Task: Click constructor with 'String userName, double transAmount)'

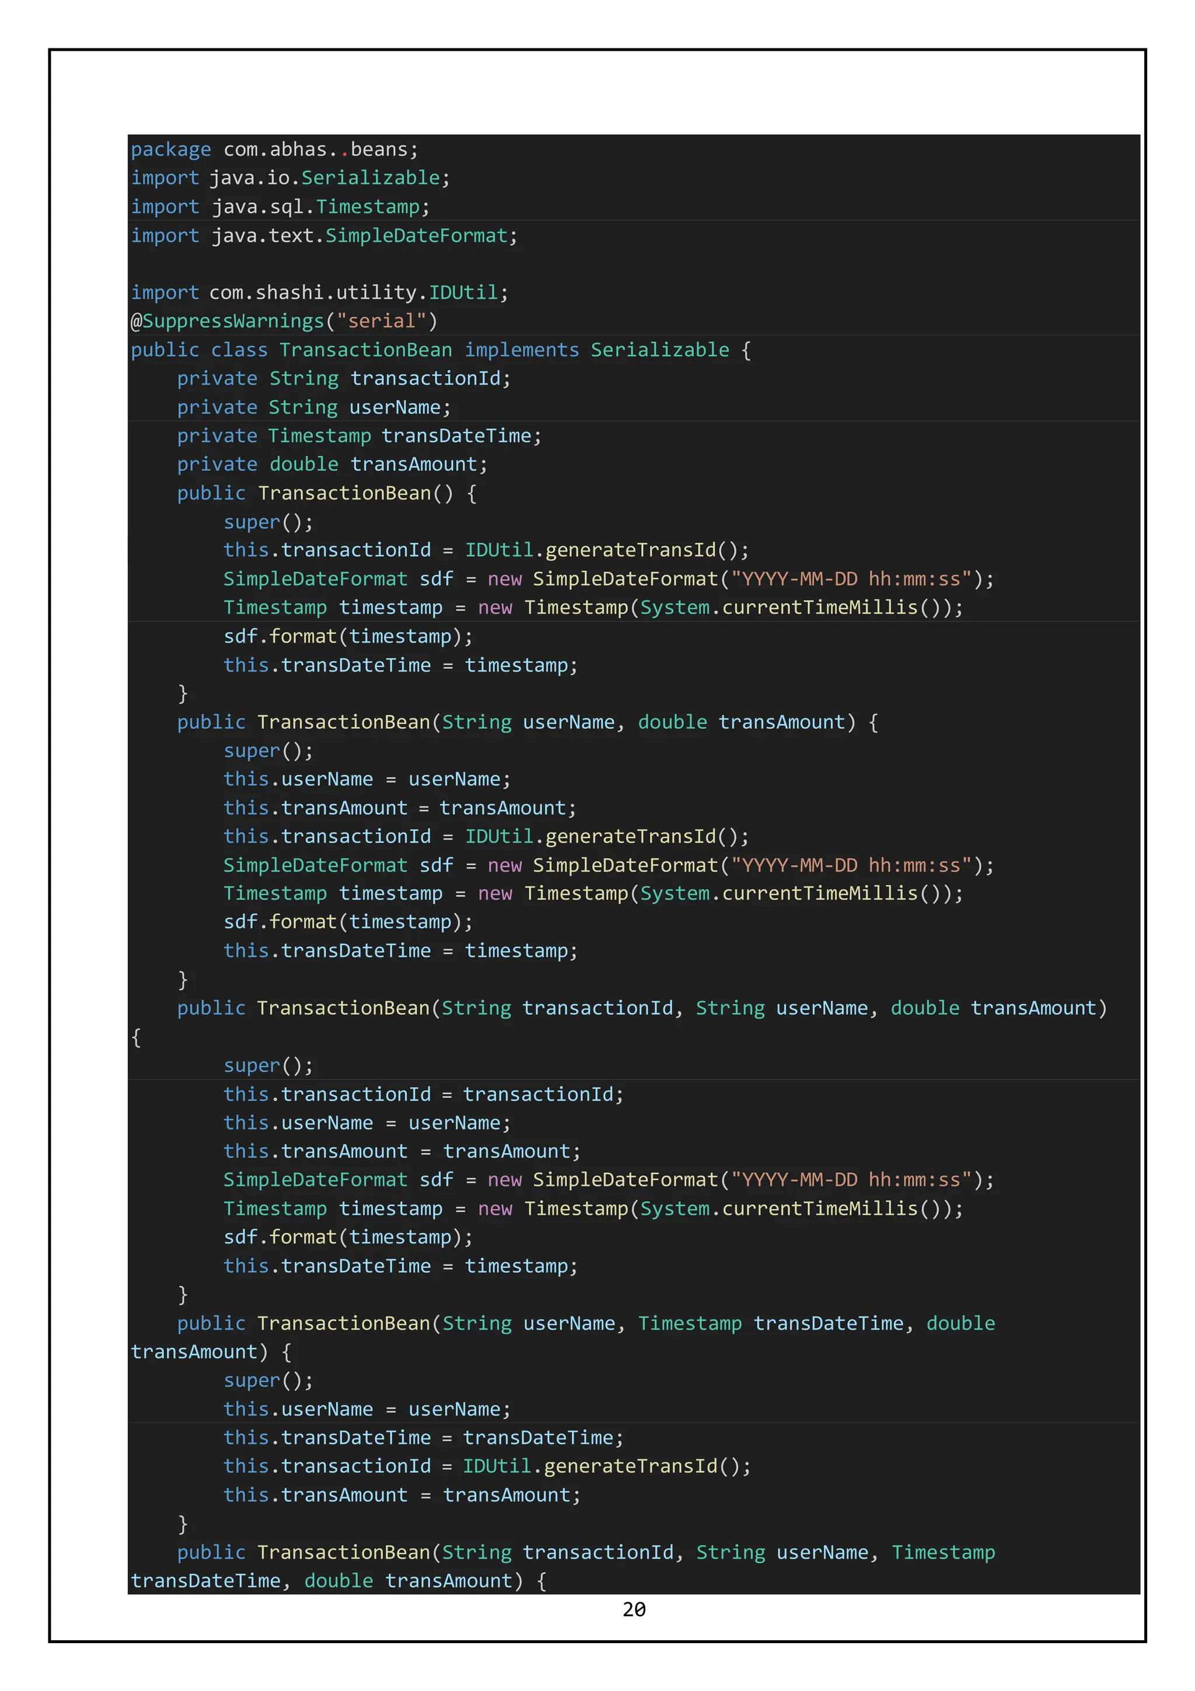Action: pos(528,722)
